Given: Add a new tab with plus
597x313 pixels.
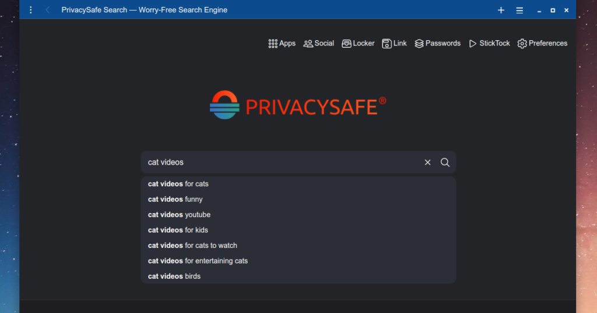Looking at the screenshot, I should tap(501, 10).
